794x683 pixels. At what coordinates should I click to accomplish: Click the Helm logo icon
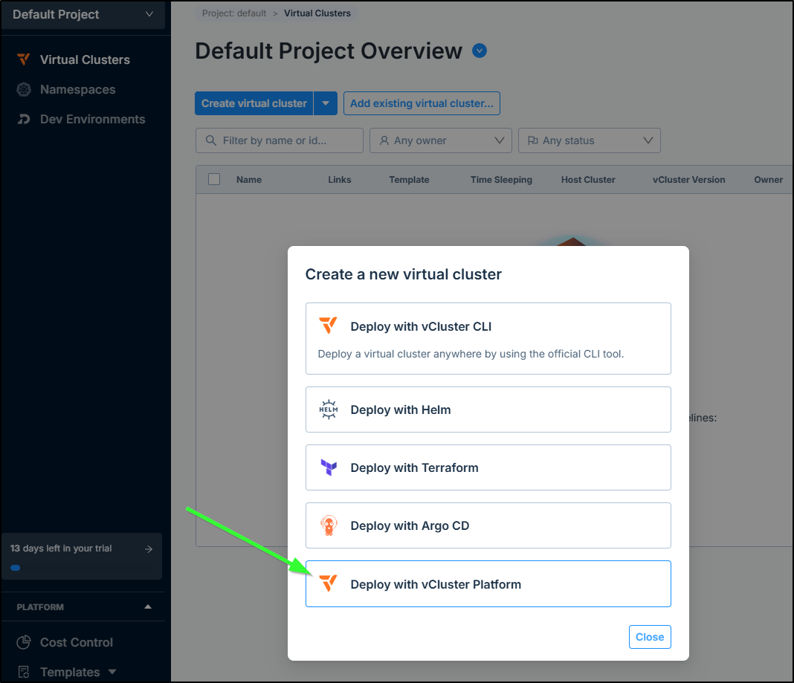click(328, 410)
